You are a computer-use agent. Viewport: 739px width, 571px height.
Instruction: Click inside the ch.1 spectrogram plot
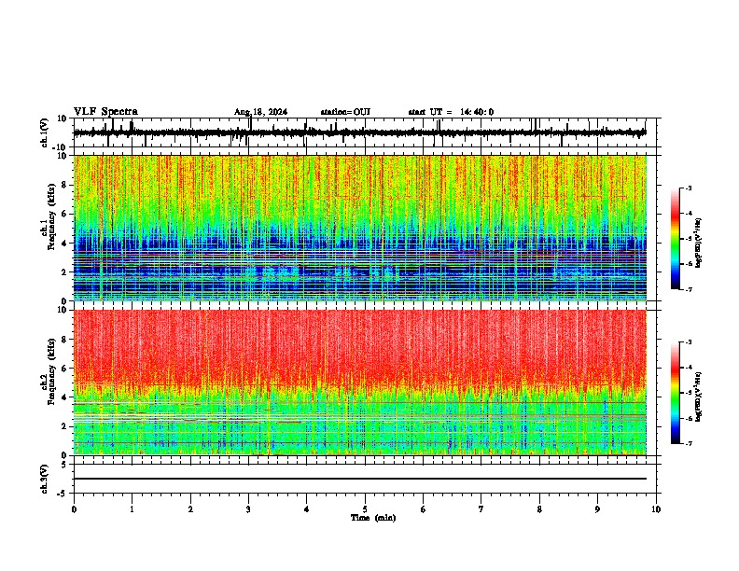tap(360, 228)
